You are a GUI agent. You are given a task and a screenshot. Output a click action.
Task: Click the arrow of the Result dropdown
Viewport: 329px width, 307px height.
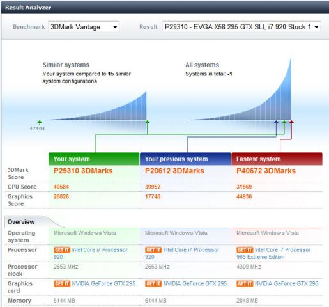[x=316, y=27]
